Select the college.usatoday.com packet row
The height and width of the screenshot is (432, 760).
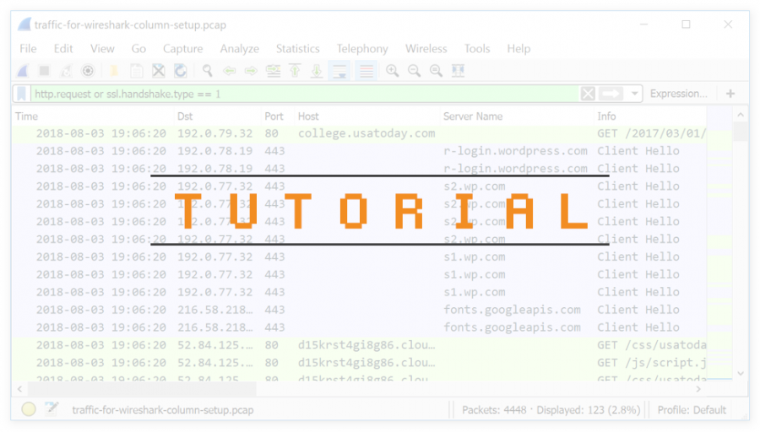[x=359, y=133]
